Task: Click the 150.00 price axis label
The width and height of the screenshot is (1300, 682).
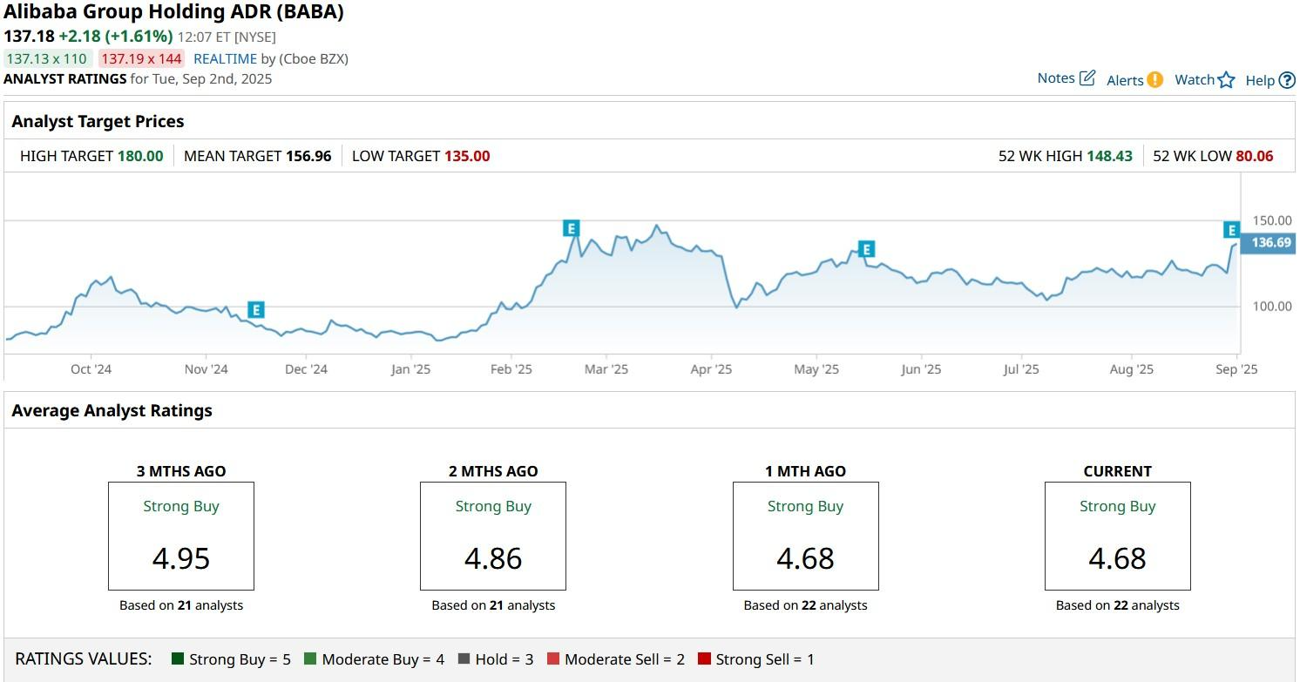Action: (1272, 220)
